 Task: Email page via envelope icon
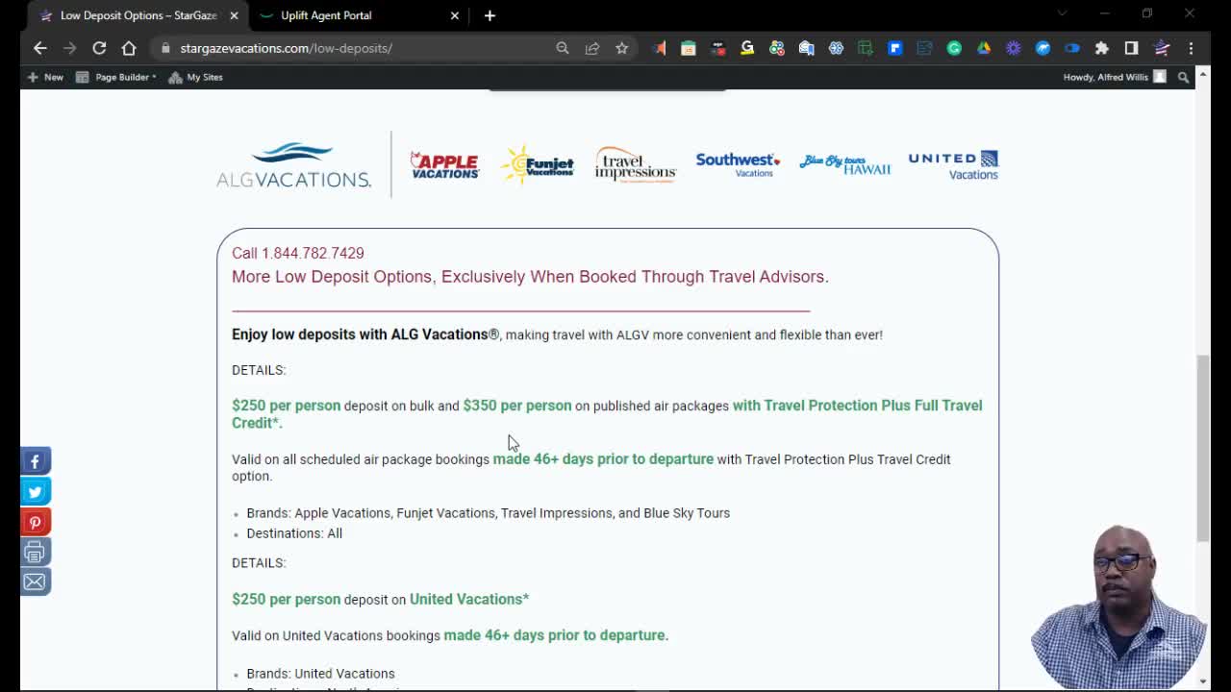pos(35,581)
